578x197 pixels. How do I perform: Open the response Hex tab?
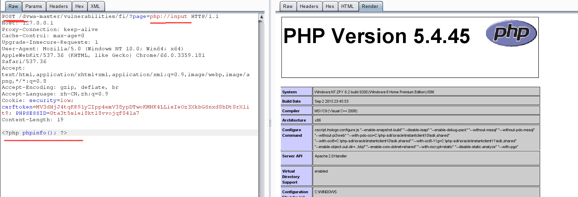pos(330,6)
